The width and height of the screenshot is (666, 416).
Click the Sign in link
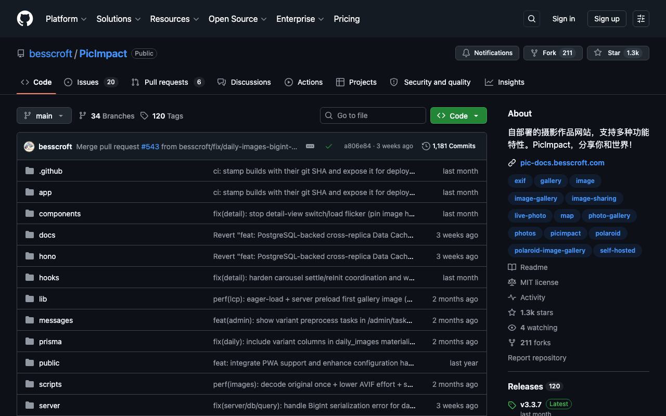pos(563,19)
